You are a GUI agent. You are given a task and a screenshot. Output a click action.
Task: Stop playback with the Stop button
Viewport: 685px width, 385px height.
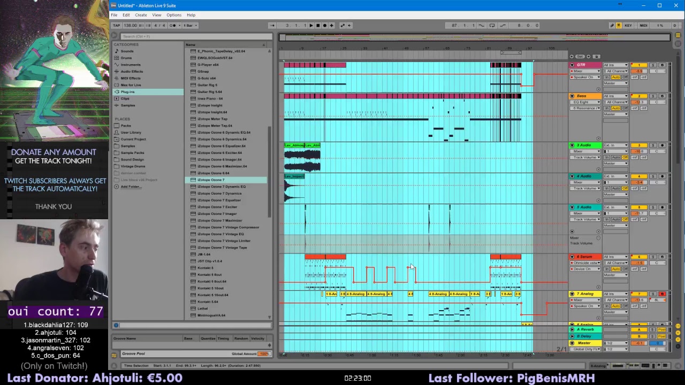(318, 25)
